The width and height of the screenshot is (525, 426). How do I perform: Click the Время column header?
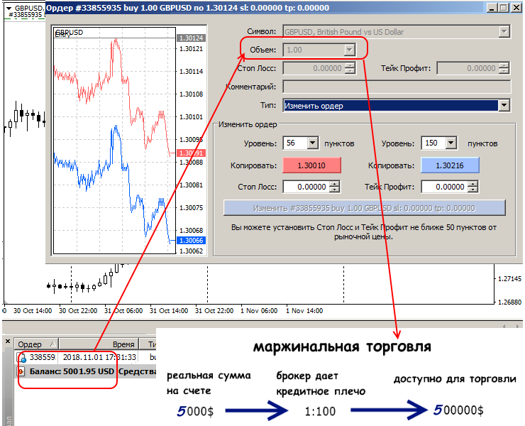tap(123, 343)
